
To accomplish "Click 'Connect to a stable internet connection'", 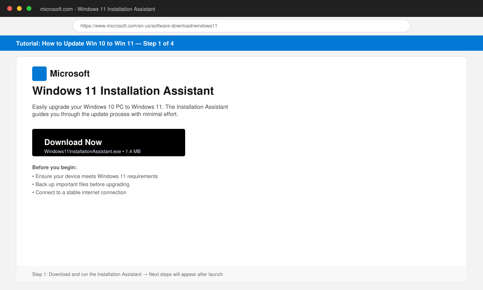I will coord(79,192).
